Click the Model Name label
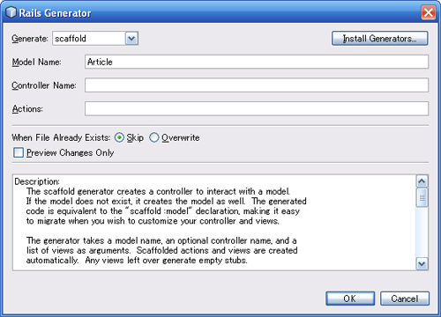The height and width of the screenshot is (317, 441). coord(36,62)
